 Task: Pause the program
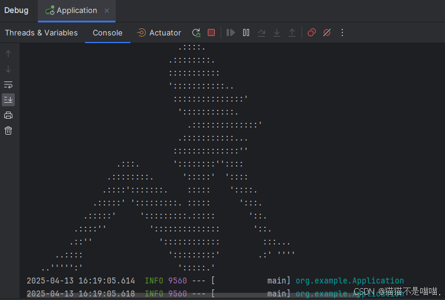246,32
